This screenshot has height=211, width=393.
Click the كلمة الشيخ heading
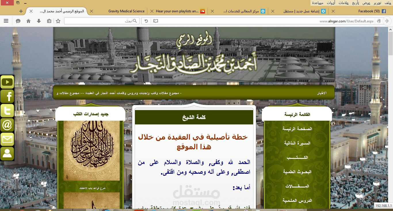coord(194,117)
